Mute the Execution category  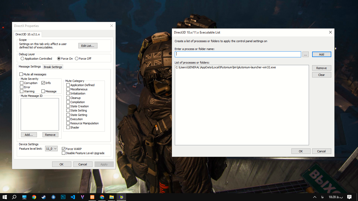click(x=68, y=119)
